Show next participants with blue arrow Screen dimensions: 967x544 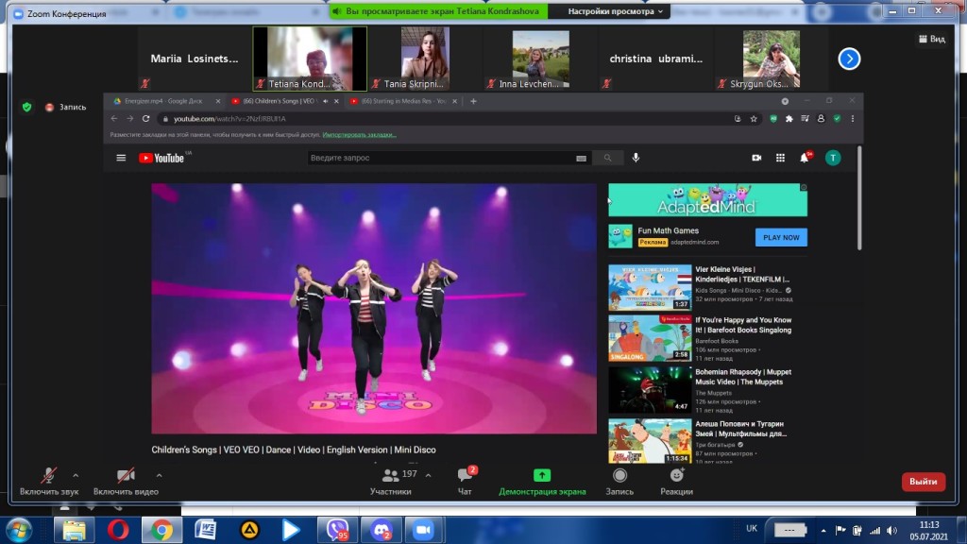(849, 59)
